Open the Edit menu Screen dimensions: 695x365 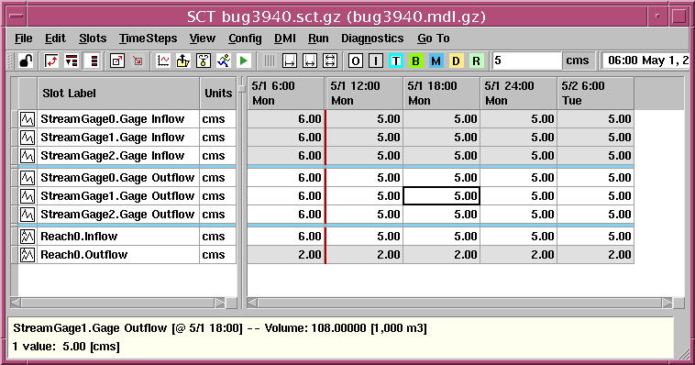coord(55,39)
